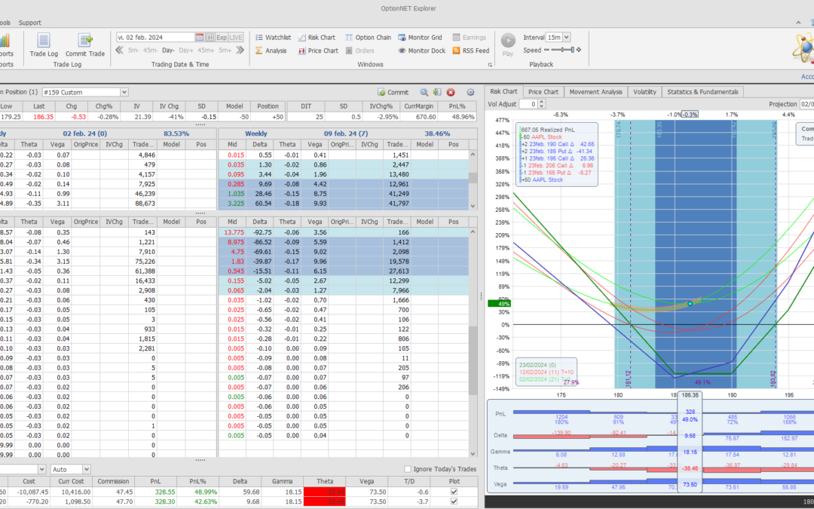Click the red delete icon near Commit
This screenshot has height=509, width=814.
451,92
